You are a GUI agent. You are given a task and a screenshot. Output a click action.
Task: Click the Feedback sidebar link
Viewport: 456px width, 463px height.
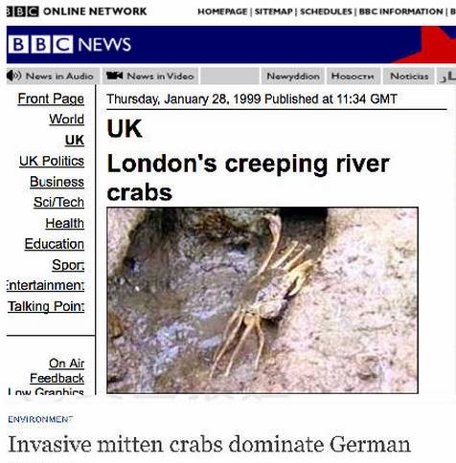[x=57, y=378]
